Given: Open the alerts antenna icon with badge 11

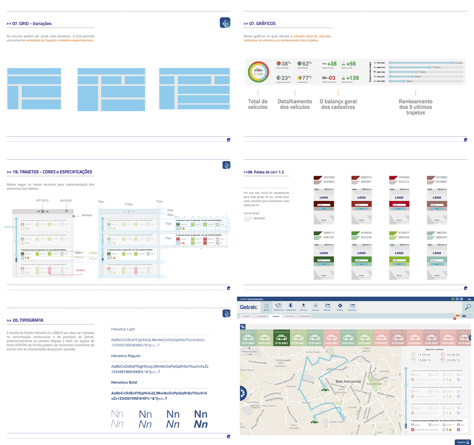Looking at the screenshot, I should pos(457,316).
